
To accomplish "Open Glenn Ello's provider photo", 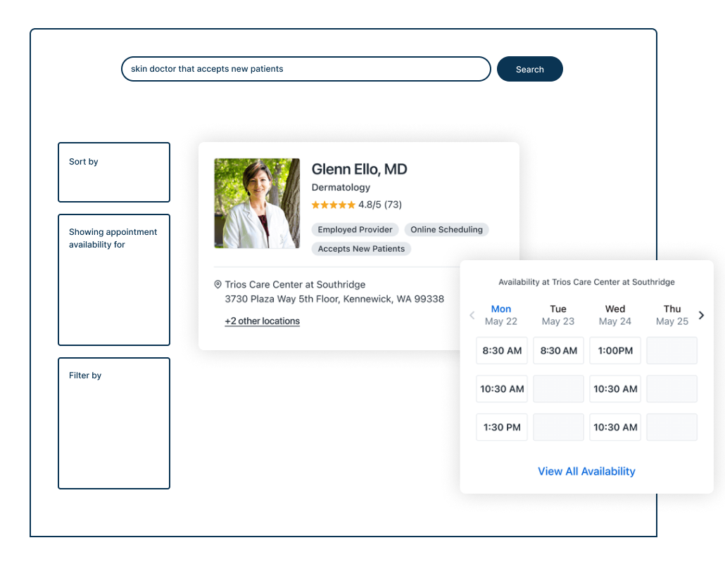I will point(257,203).
